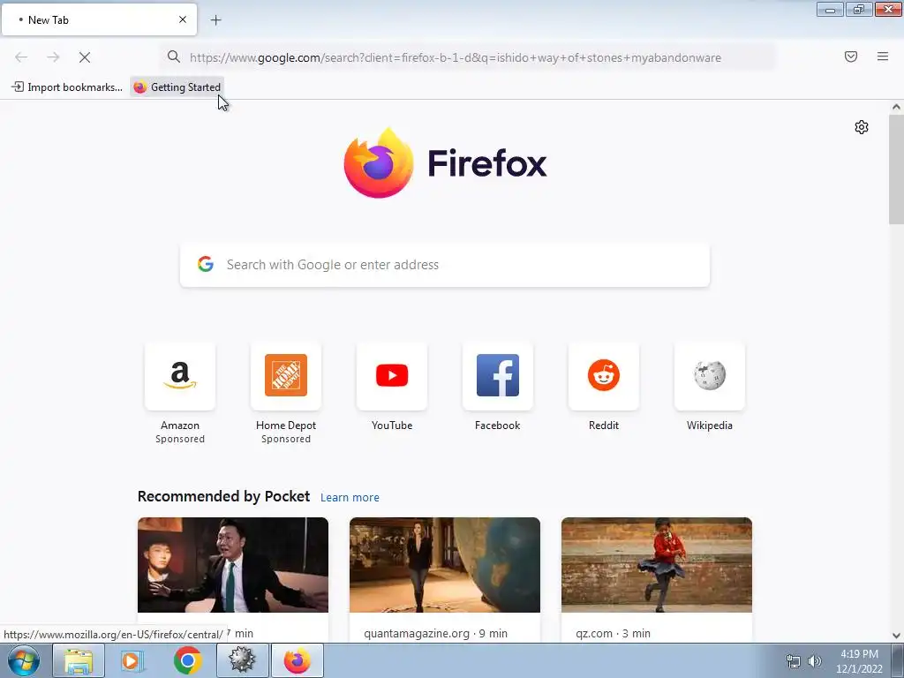Save page to Pocket icon

click(x=850, y=56)
